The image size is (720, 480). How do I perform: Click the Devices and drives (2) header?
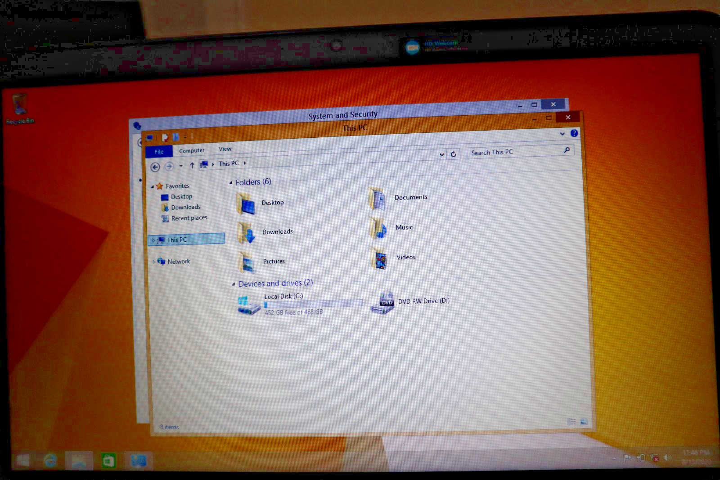coord(275,283)
